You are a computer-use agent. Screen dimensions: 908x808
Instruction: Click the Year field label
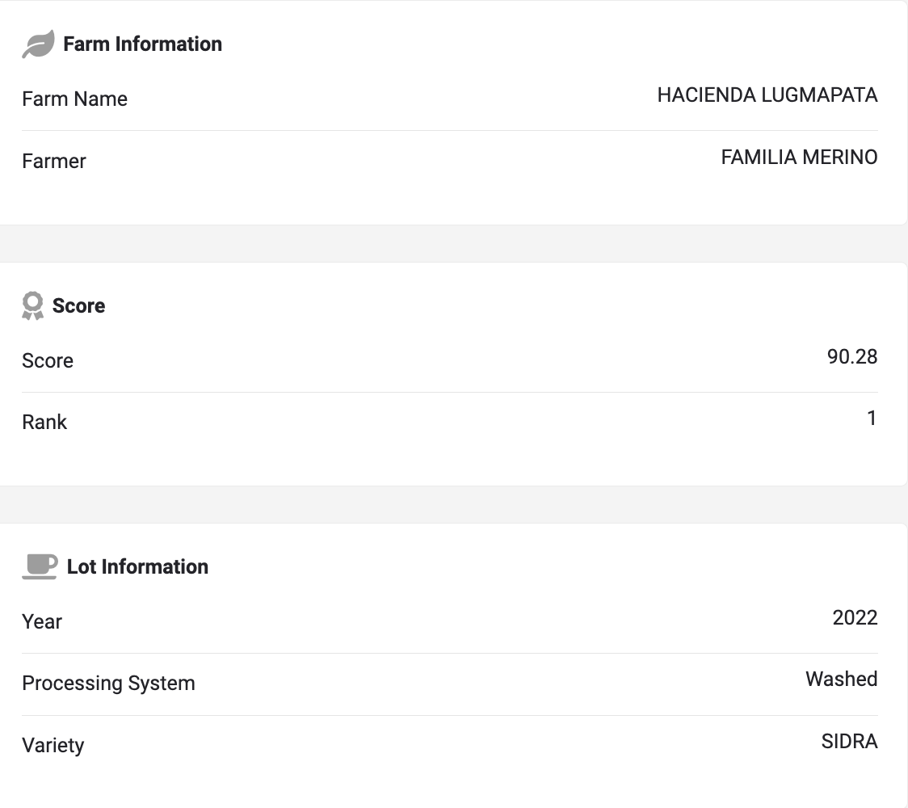pyautogui.click(x=42, y=621)
